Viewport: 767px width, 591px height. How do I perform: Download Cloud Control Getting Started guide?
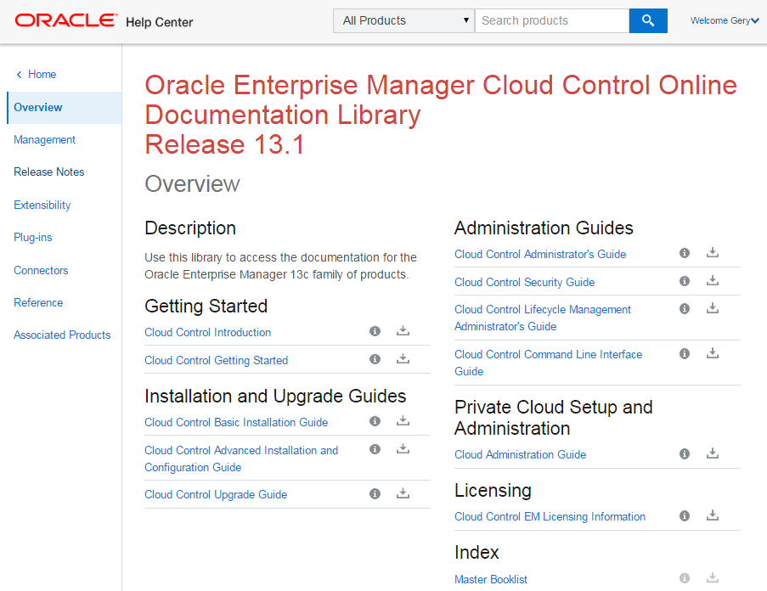point(403,359)
